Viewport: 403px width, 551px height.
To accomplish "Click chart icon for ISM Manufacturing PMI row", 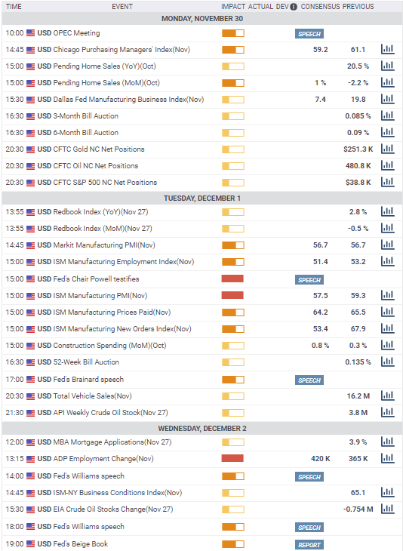I will pyautogui.click(x=388, y=296).
